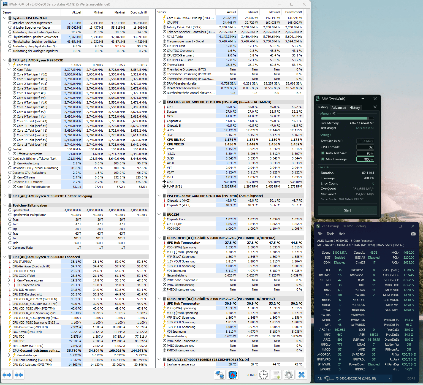Click the thermometer icon beside CPU (Tctl/Tdie)

pyautogui.click(x=10, y=262)
